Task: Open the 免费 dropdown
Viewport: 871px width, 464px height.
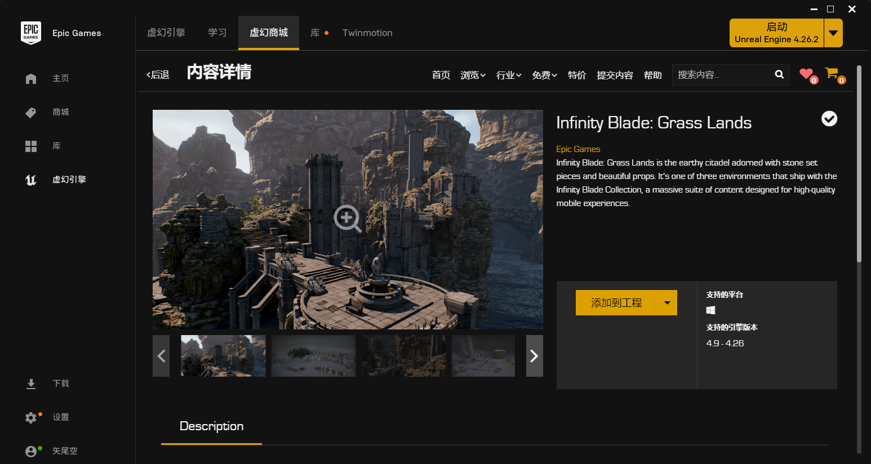Action: tap(544, 74)
